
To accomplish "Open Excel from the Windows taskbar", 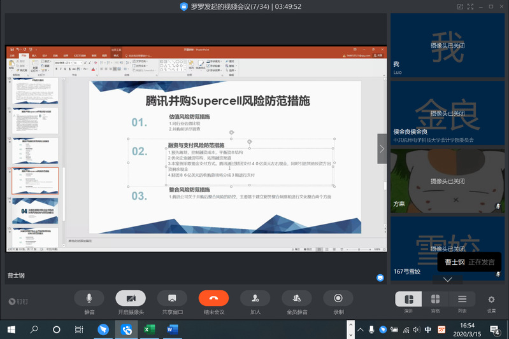I will (149, 329).
